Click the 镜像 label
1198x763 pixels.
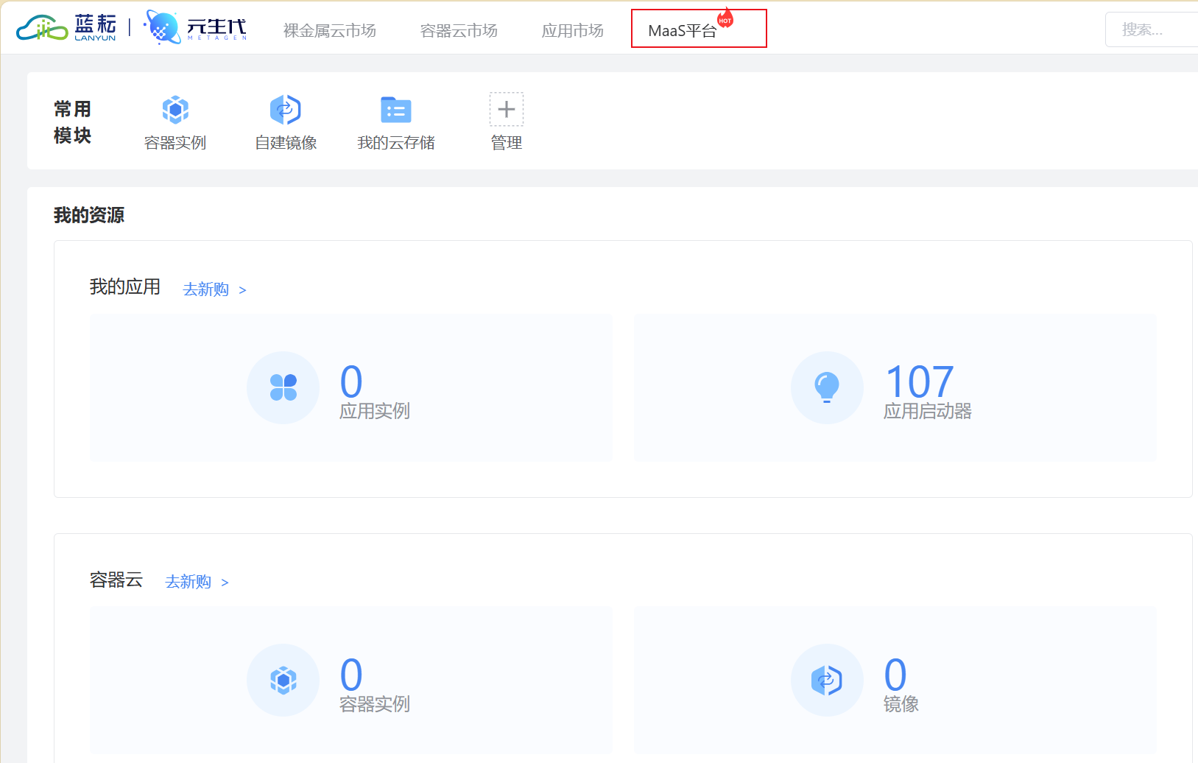901,704
